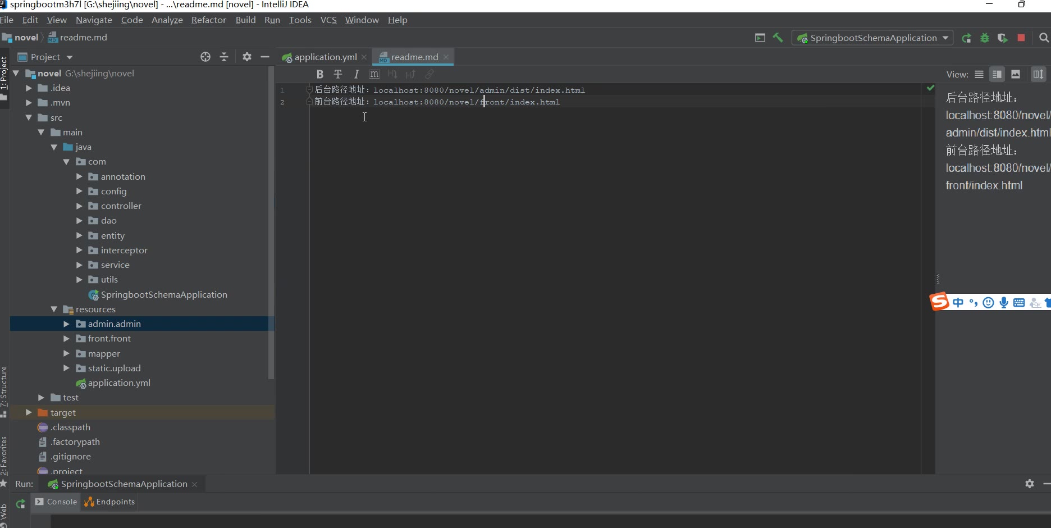
Task: Expand the controller package
Action: (79, 206)
